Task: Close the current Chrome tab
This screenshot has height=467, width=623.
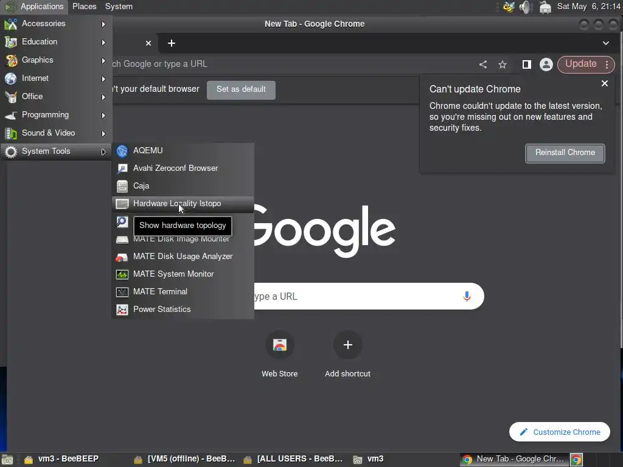Action: pyautogui.click(x=148, y=43)
